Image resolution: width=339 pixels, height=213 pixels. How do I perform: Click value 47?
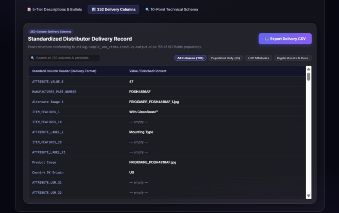131,82
